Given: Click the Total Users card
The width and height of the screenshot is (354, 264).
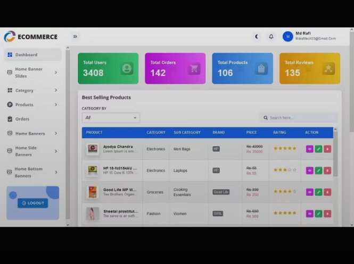Looking at the screenshot, I should click(108, 69).
